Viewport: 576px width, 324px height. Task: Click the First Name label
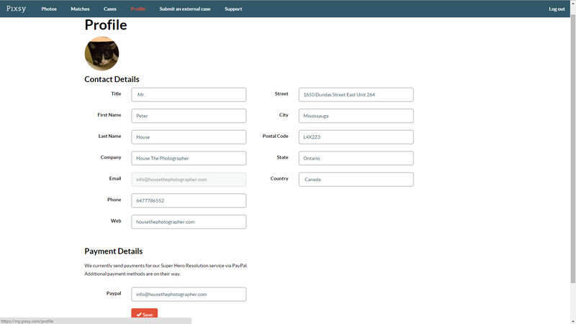tap(109, 115)
